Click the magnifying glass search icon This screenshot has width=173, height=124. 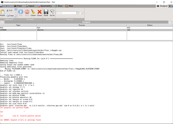(x=83, y=13)
